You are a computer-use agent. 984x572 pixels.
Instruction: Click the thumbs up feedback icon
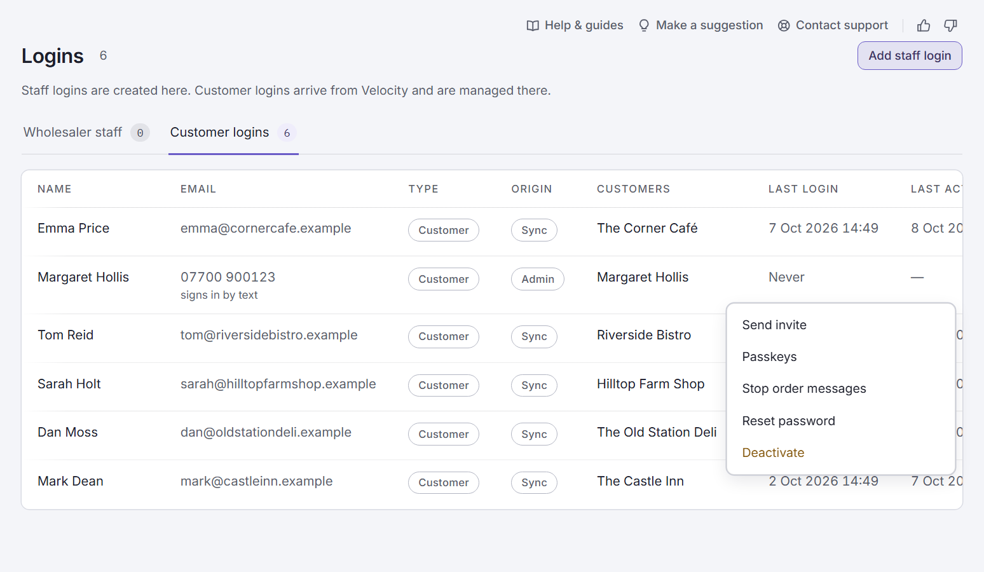924,25
